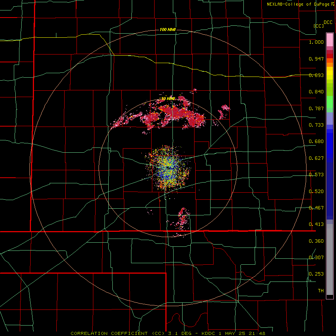
Task: Select the 0.840 legend value
Action: 316,92
